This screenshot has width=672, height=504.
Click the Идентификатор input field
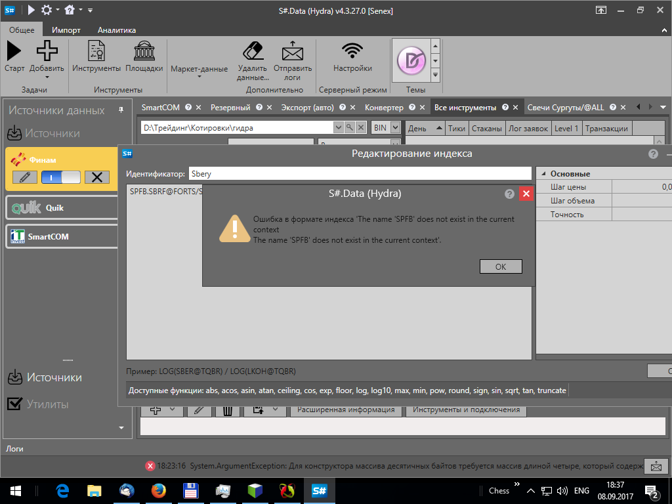tap(360, 173)
